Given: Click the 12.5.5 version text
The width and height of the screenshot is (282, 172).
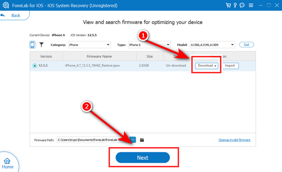Looking at the screenshot, I should click(43, 65).
